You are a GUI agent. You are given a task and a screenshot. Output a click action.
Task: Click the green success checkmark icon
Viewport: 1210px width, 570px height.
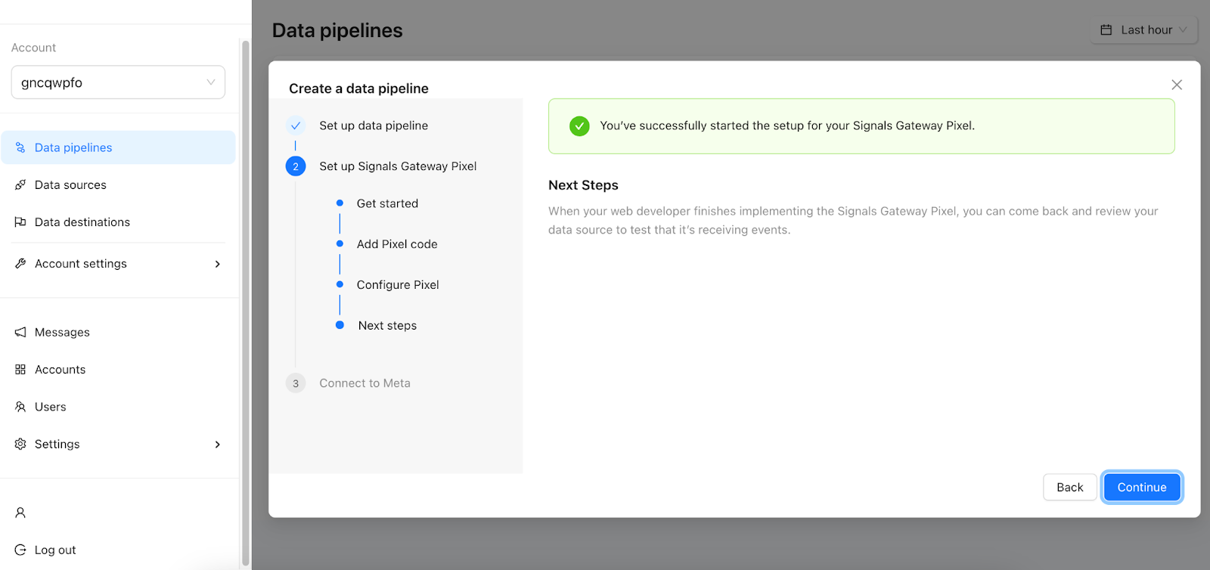click(x=579, y=125)
